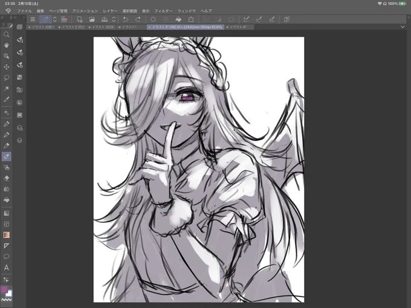Click the Fill bucket command bar icon

point(178,19)
